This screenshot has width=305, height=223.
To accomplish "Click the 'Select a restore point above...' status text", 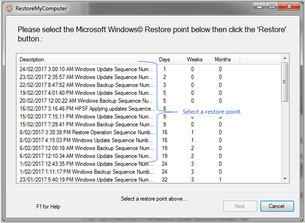I will coord(154,198).
